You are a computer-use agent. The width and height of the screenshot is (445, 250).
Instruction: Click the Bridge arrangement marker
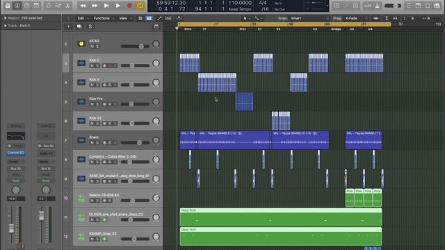[x=336, y=29]
